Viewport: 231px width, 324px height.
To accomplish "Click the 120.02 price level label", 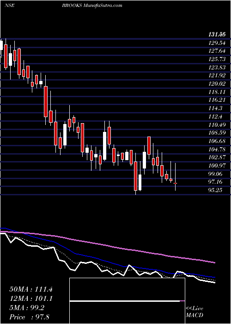I will [x=217, y=84].
